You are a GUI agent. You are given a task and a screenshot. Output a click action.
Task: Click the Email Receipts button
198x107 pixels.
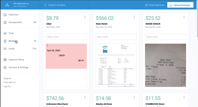pos(154,5)
